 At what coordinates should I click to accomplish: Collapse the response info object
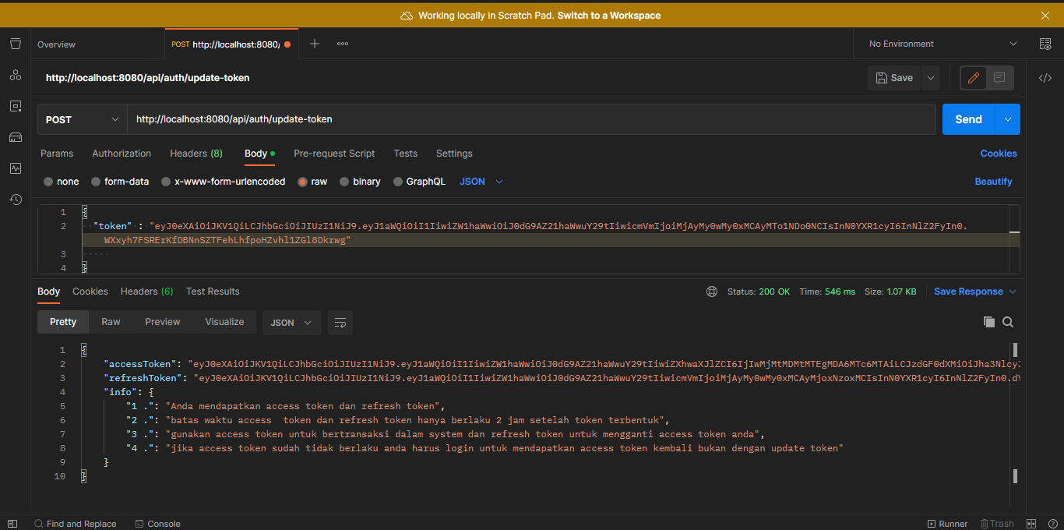point(150,392)
